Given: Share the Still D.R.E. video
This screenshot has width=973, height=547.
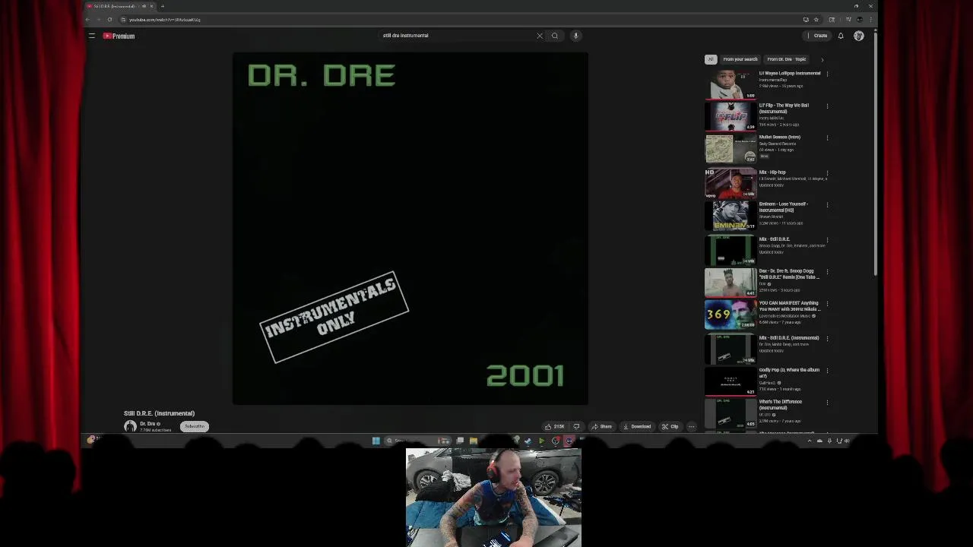Looking at the screenshot, I should [601, 426].
